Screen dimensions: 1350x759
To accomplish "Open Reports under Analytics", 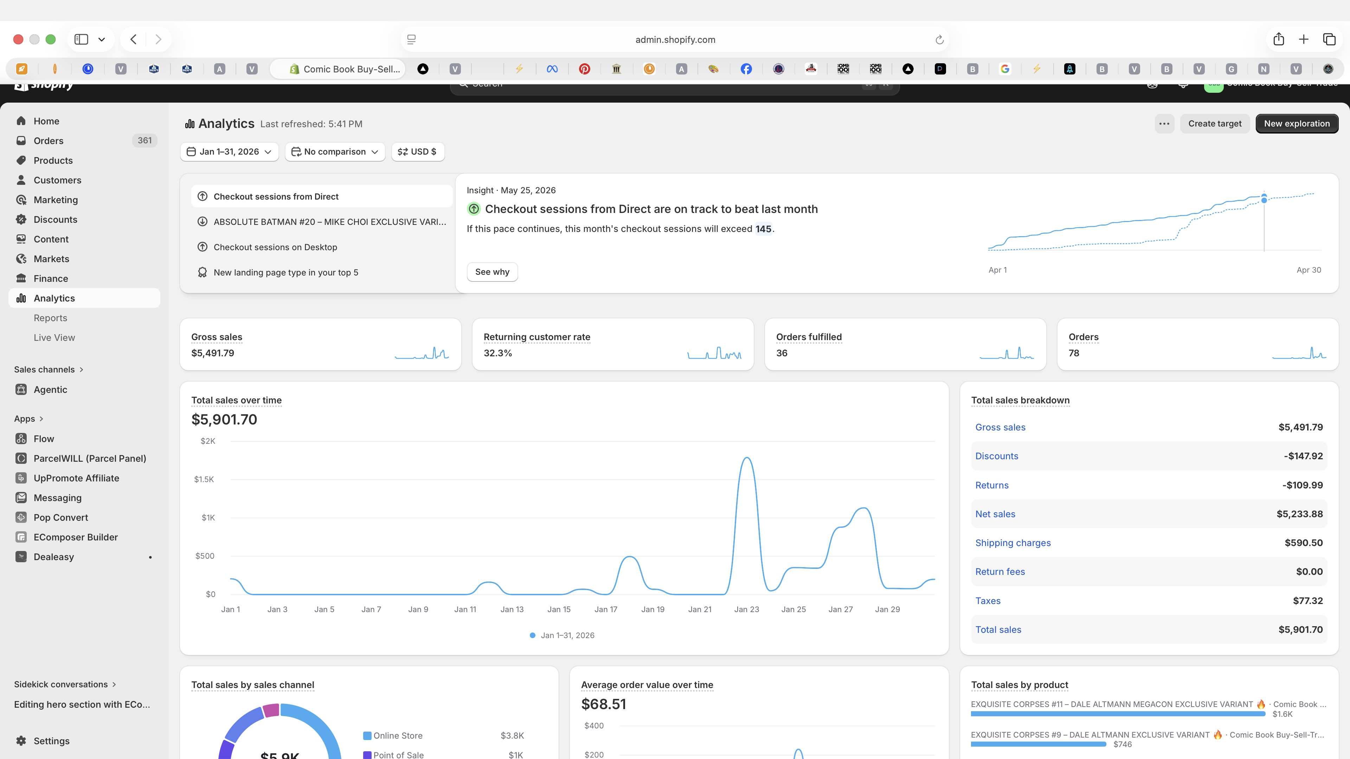I will 50,318.
